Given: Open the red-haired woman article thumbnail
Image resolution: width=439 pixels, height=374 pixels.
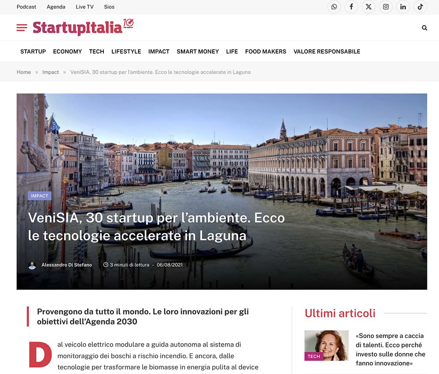Looking at the screenshot, I should point(326,345).
